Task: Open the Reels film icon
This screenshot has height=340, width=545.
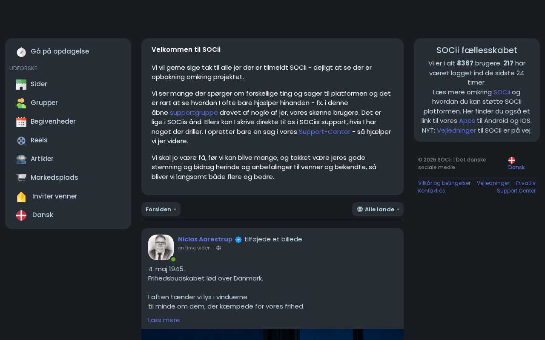Action: pyautogui.click(x=21, y=140)
